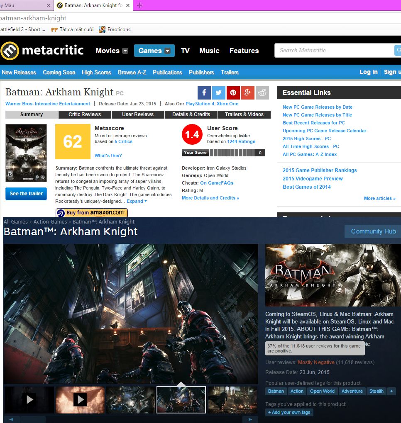
Task: Switch to the User Reviews tab
Action: 138,114
